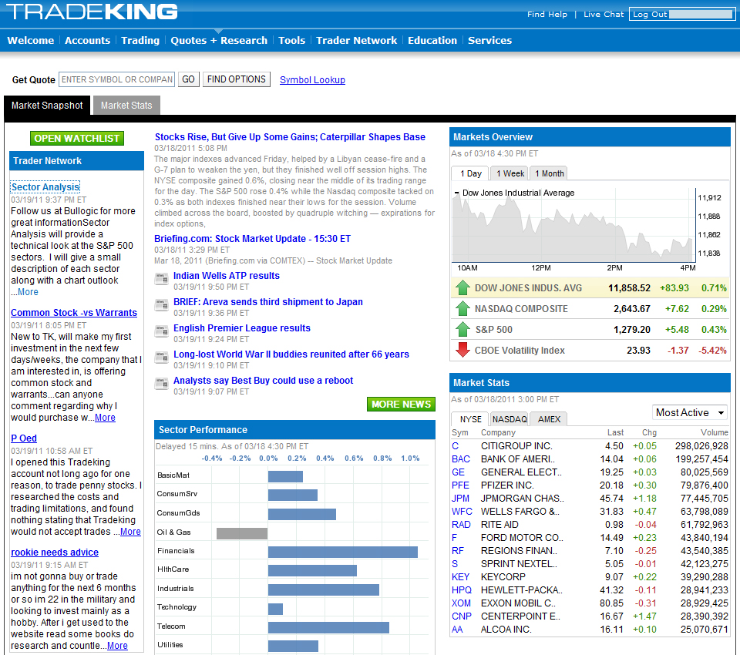This screenshot has width=740, height=655.
Task: Read more of the Sector Analysis post
Action: (28, 291)
